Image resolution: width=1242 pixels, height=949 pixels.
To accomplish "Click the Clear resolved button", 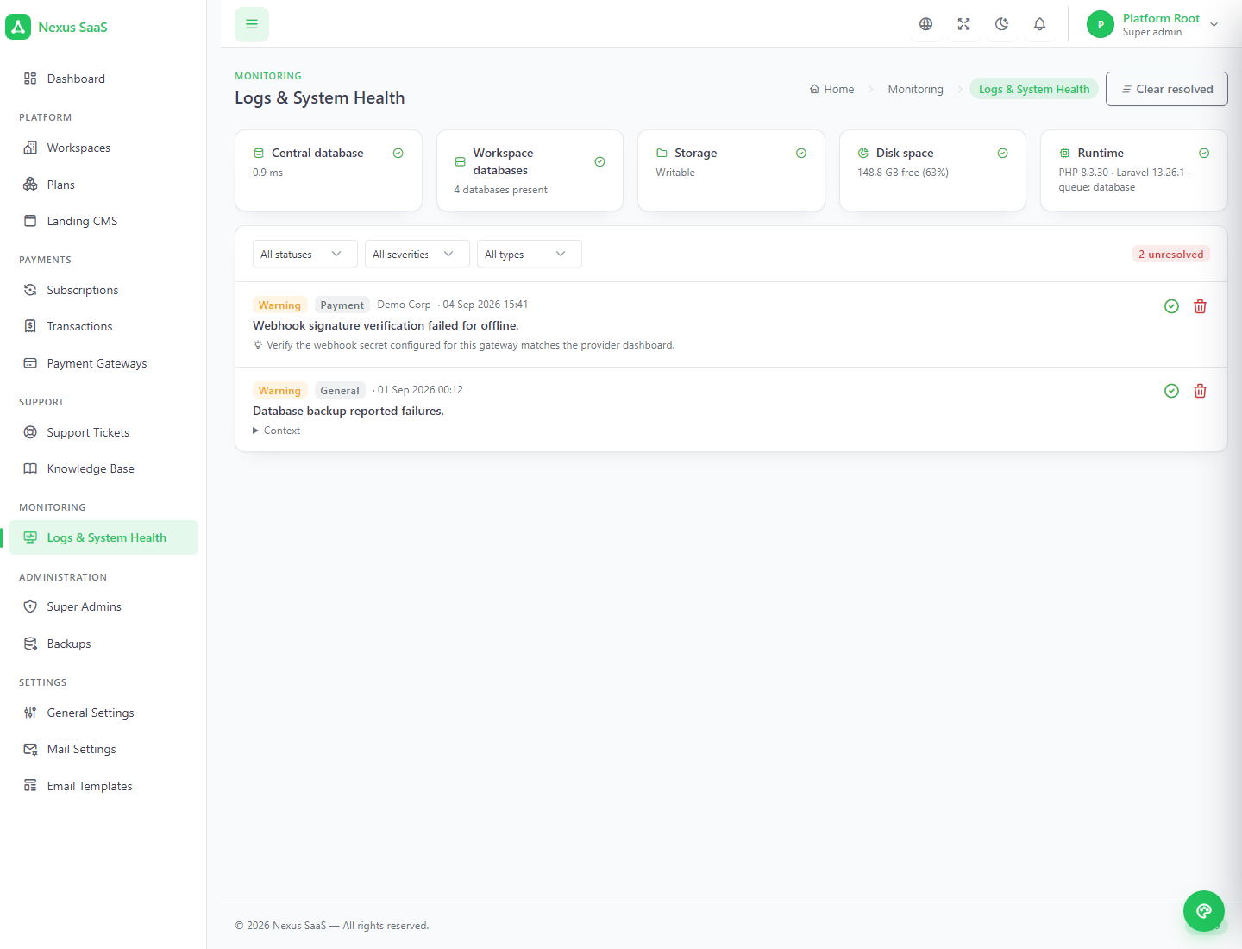I will (x=1166, y=89).
